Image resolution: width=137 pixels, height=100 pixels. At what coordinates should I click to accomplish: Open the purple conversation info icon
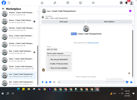[130, 11]
